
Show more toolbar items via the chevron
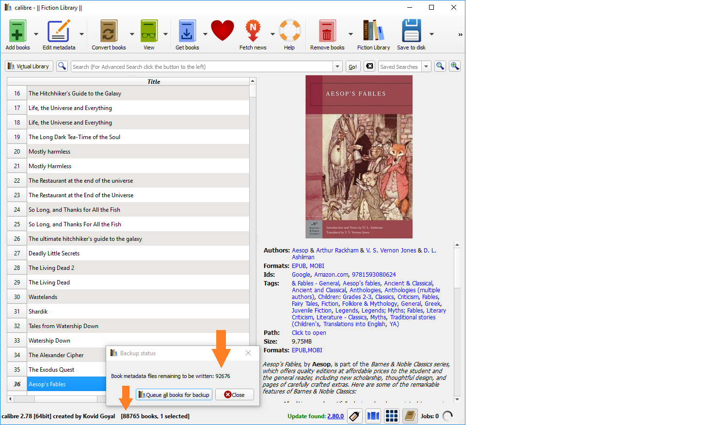460,34
